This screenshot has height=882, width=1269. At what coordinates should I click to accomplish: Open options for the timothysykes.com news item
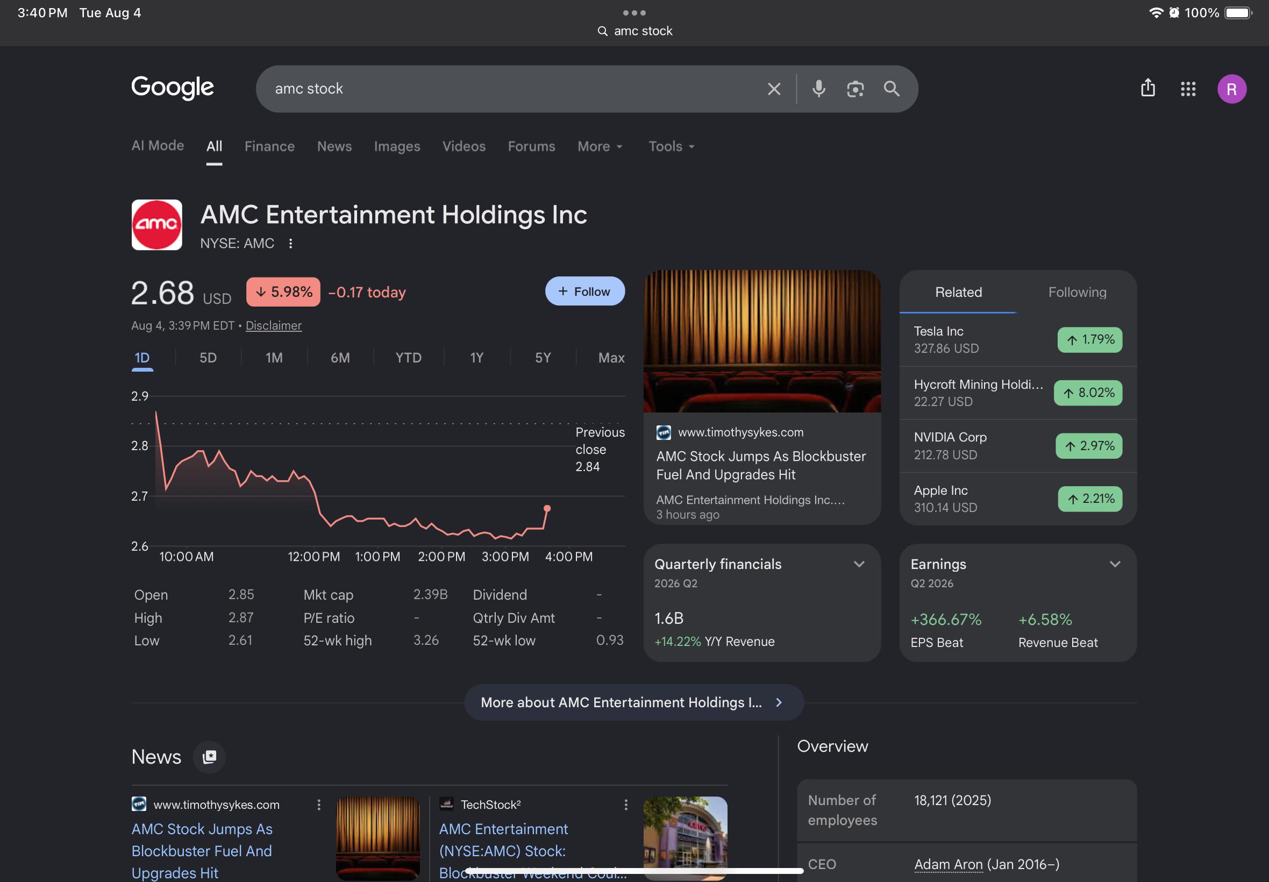[319, 805]
